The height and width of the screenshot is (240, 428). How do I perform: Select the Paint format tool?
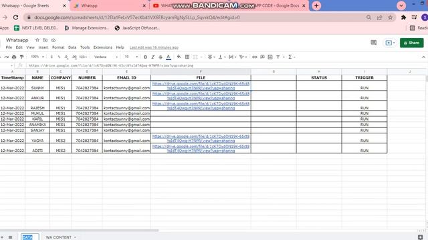(x=21, y=57)
